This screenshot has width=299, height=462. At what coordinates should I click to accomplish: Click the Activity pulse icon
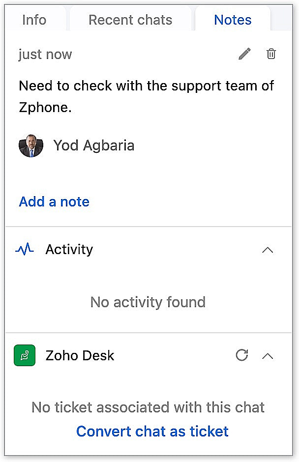pos(25,249)
